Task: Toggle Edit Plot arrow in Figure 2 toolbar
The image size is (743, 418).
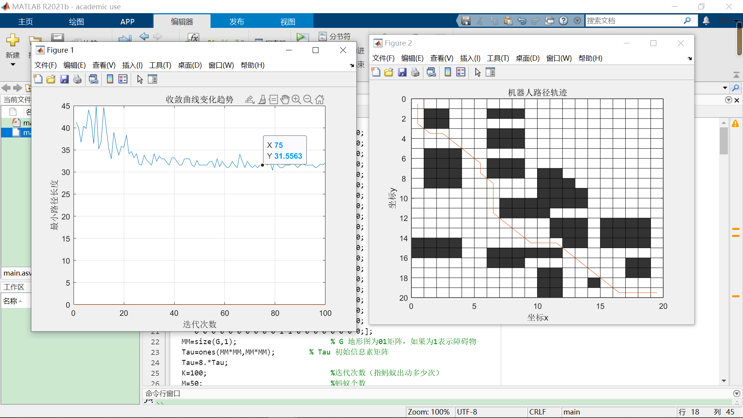Action: 478,72
